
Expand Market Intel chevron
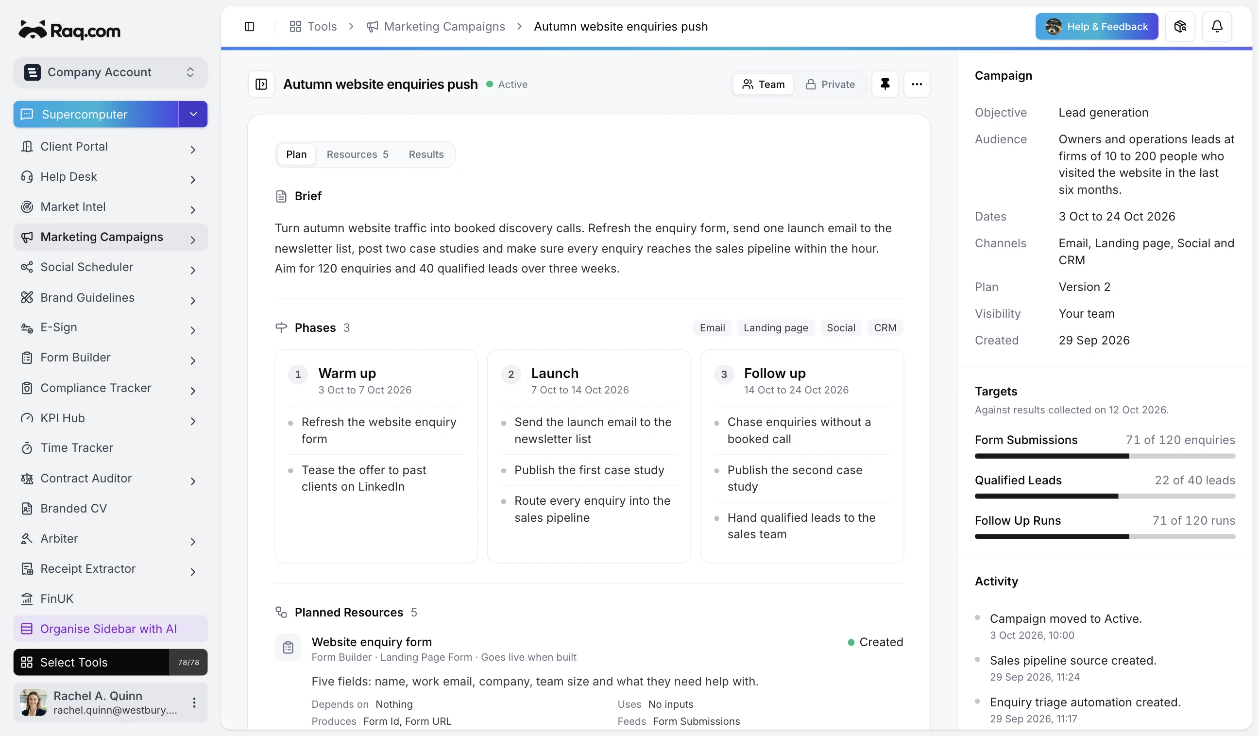(x=193, y=209)
